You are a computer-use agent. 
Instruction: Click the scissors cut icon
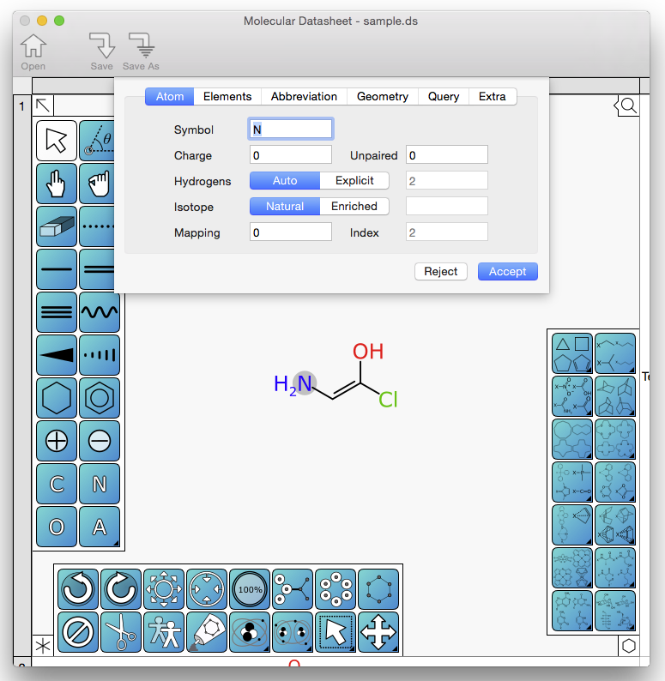coord(121,632)
